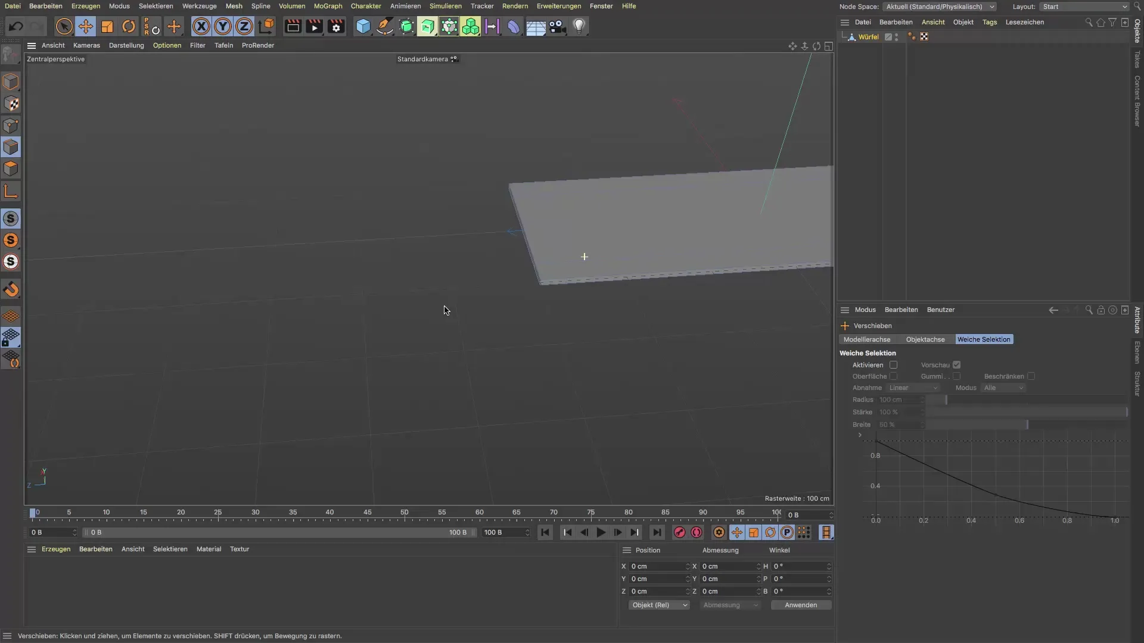Play the animation forward
This screenshot has height=643, width=1144.
click(x=601, y=533)
